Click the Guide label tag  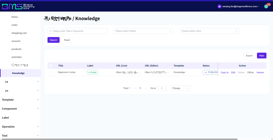[x=93, y=72]
